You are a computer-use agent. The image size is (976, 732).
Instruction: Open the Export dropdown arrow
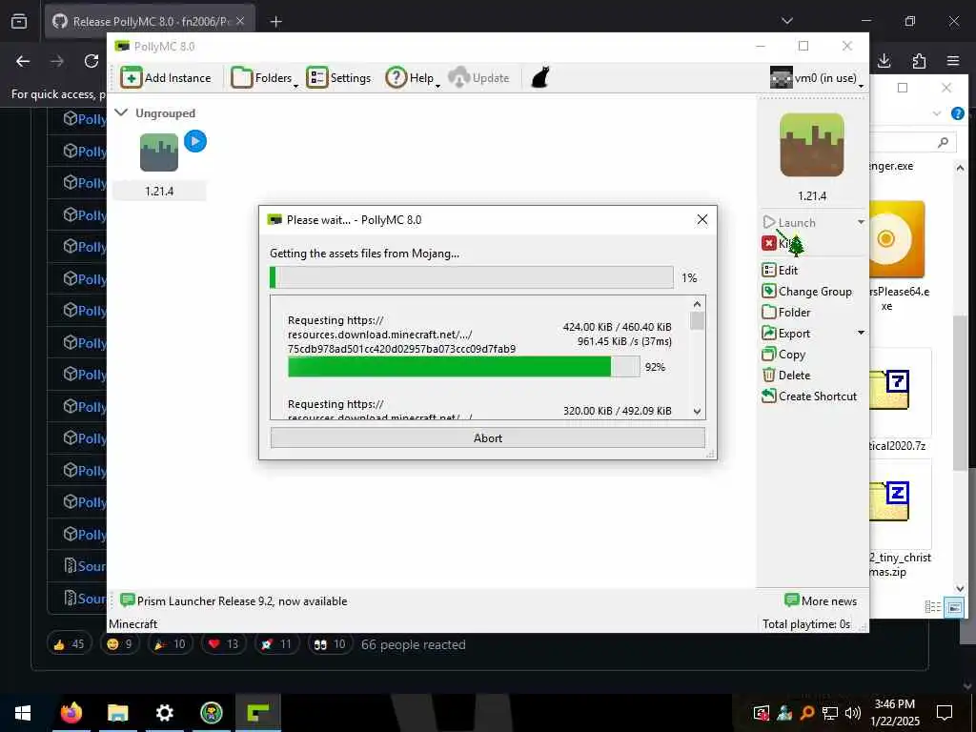point(861,333)
